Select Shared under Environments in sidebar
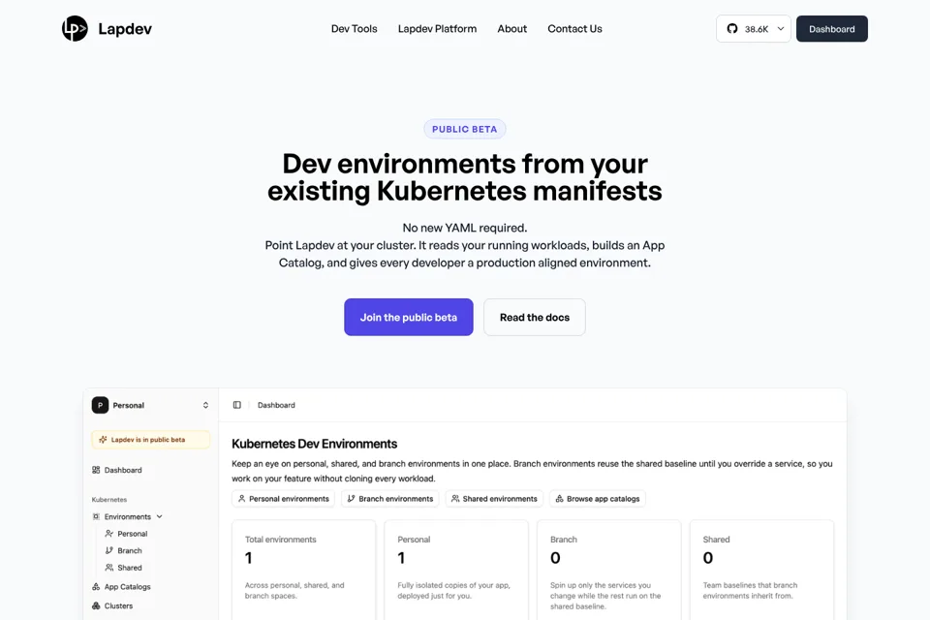Screen dimensions: 930x620 pos(129,568)
